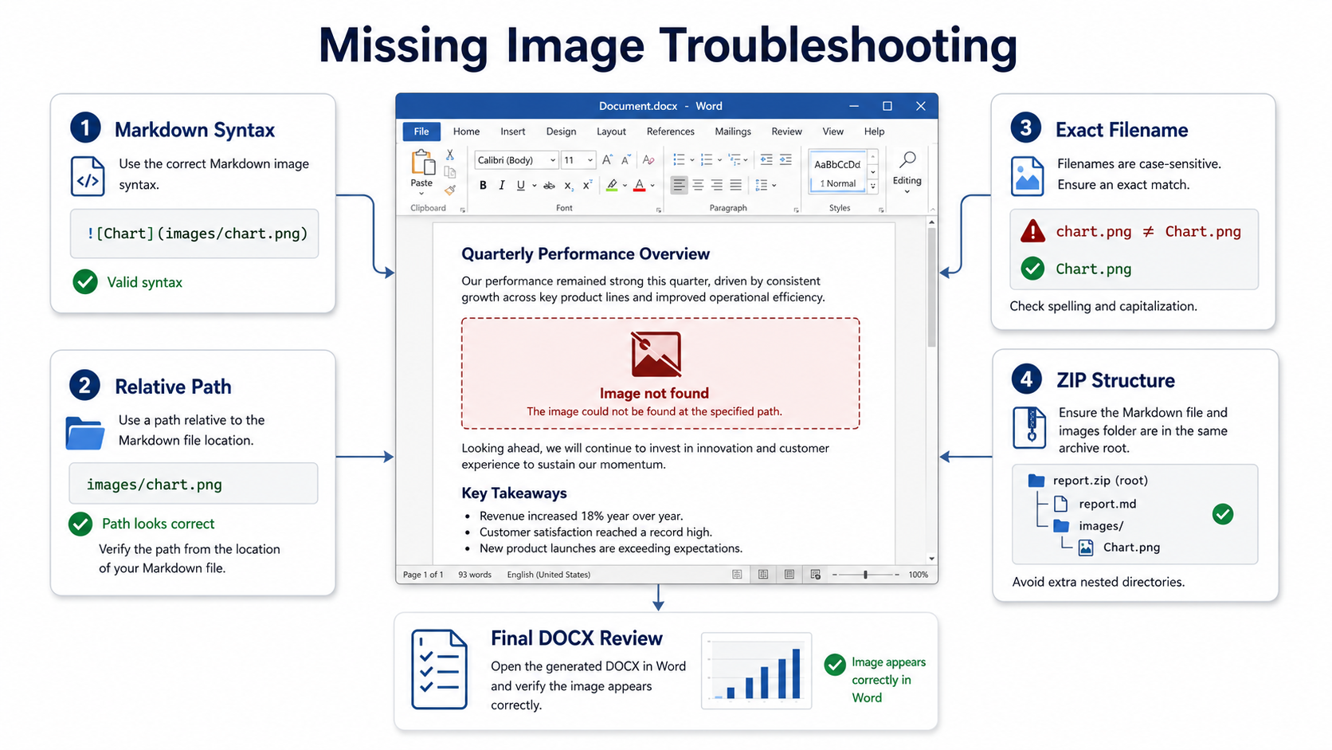Switch to the Mailings tab
Image resolution: width=1332 pixels, height=750 pixels.
733,132
